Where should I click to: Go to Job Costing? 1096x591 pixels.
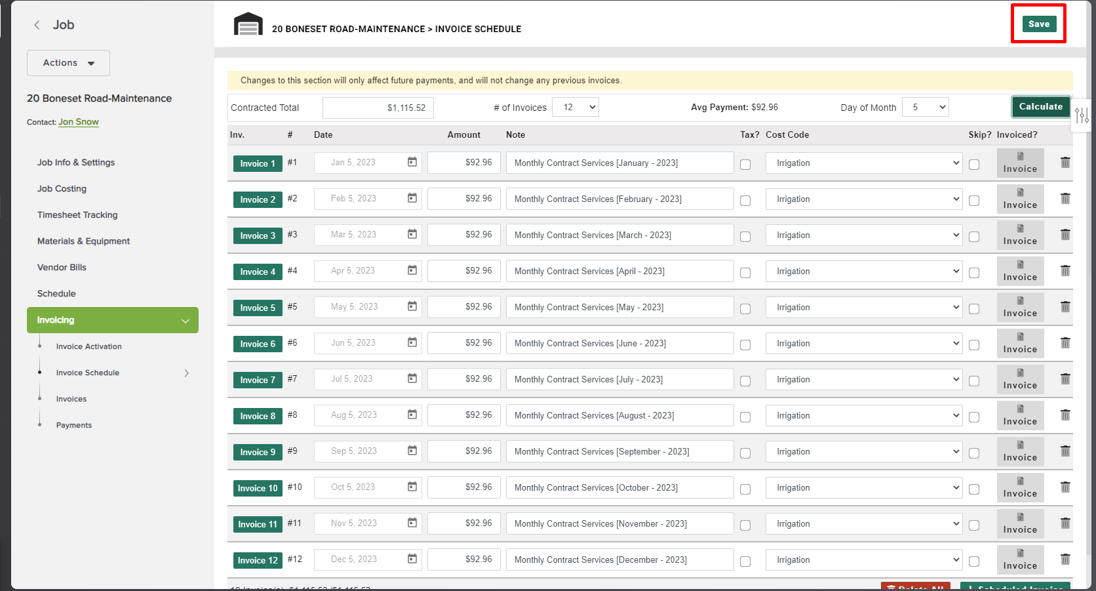click(x=62, y=188)
